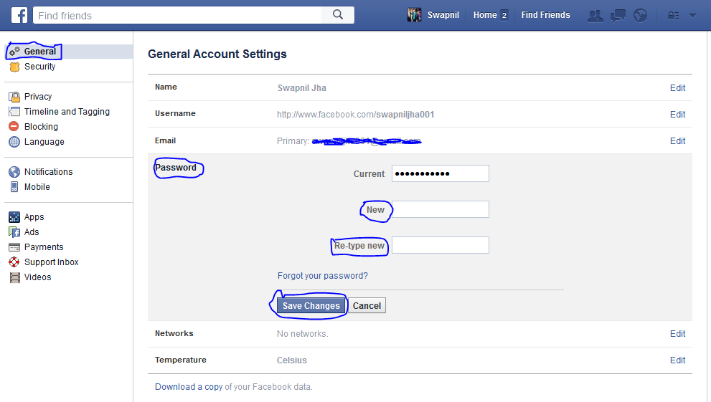The height and width of the screenshot is (402, 711).
Task: Expand the account menu arrow
Action: point(692,15)
